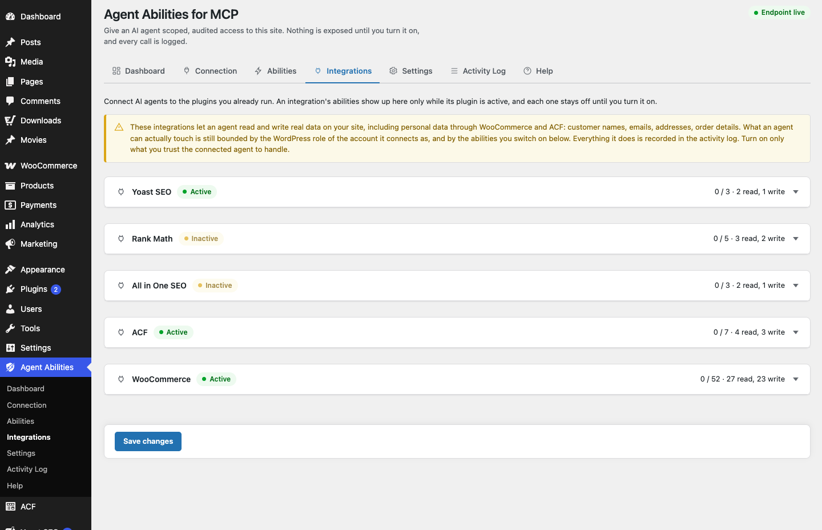Expand the Yoast SEO integration arrow
This screenshot has height=530, width=822.
point(796,192)
